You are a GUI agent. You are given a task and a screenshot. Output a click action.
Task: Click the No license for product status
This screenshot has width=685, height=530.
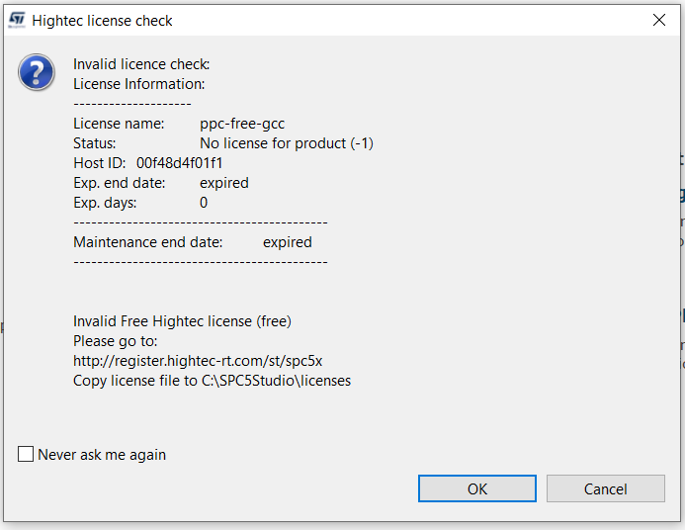coord(287,143)
